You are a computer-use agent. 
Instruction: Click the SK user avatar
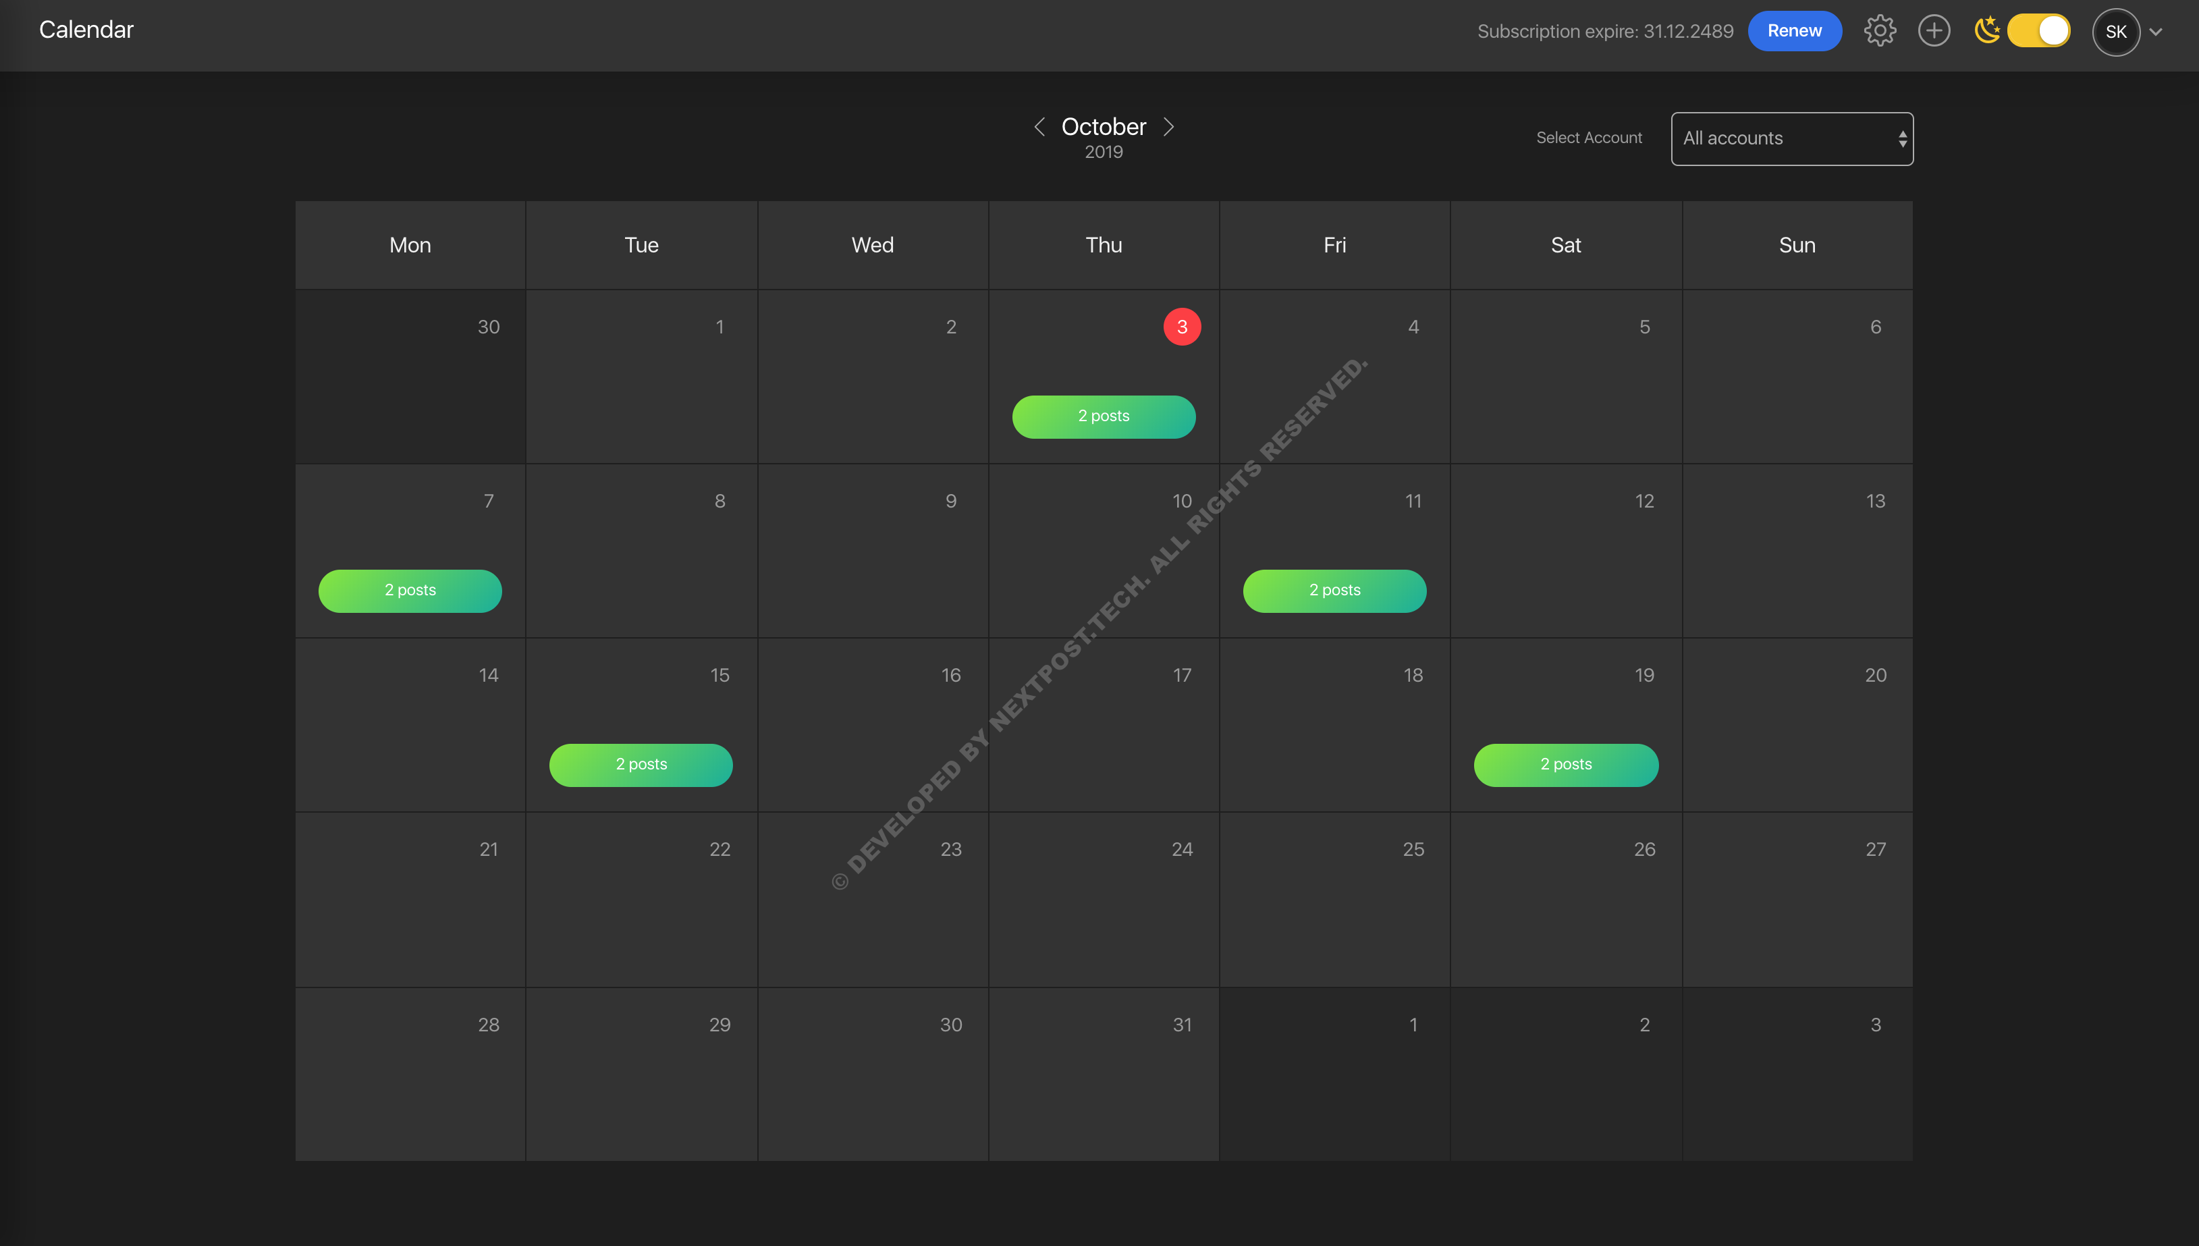pos(2115,32)
